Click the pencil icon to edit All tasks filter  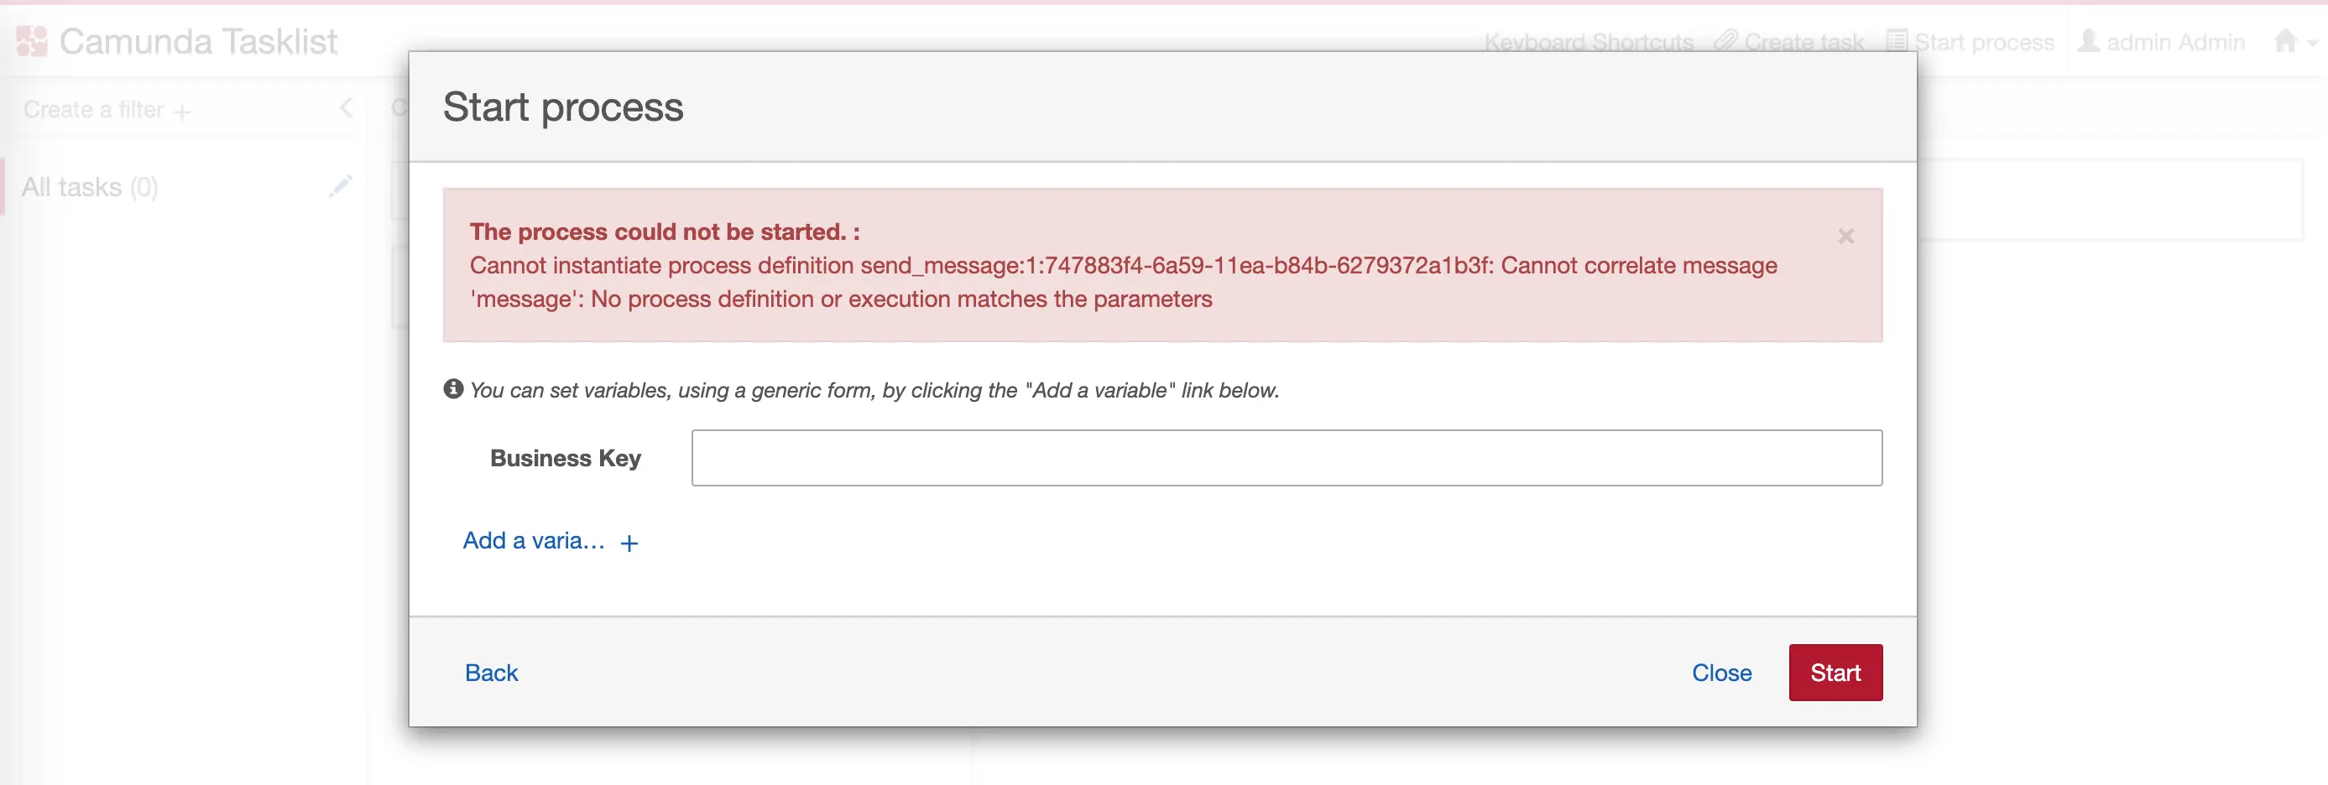[x=341, y=186]
